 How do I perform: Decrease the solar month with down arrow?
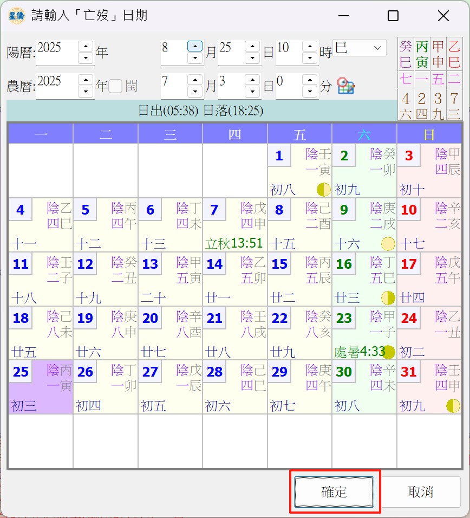(195, 58)
